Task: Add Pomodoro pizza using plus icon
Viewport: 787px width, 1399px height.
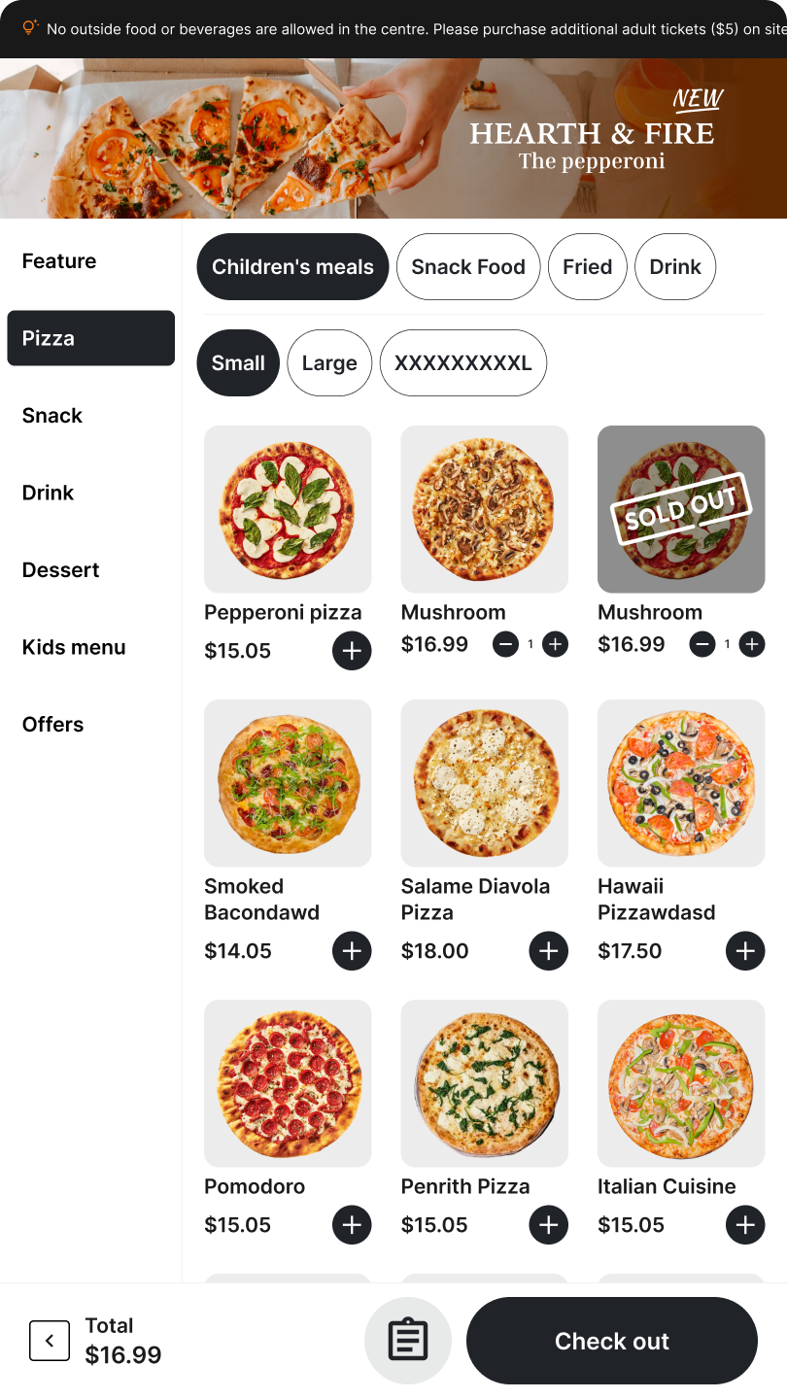Action: 352,1224
